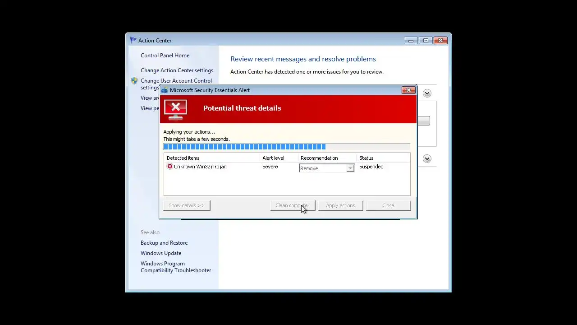577x325 pixels.
Task: Click the blue applying-actions progress bar
Action: (287, 147)
